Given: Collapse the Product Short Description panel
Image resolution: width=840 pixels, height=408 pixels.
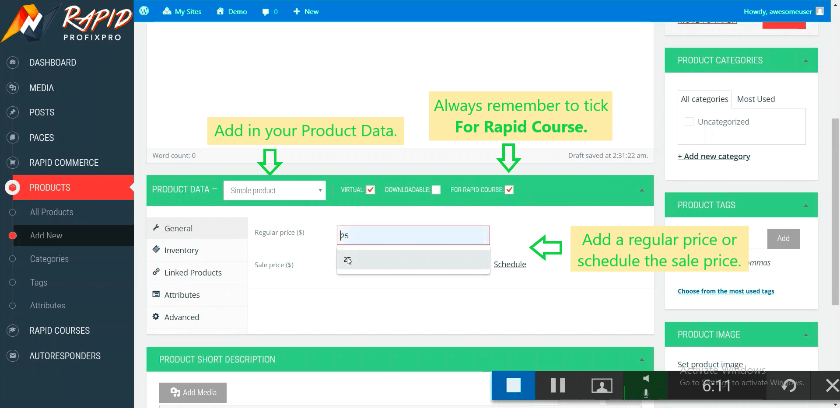Looking at the screenshot, I should click(642, 359).
